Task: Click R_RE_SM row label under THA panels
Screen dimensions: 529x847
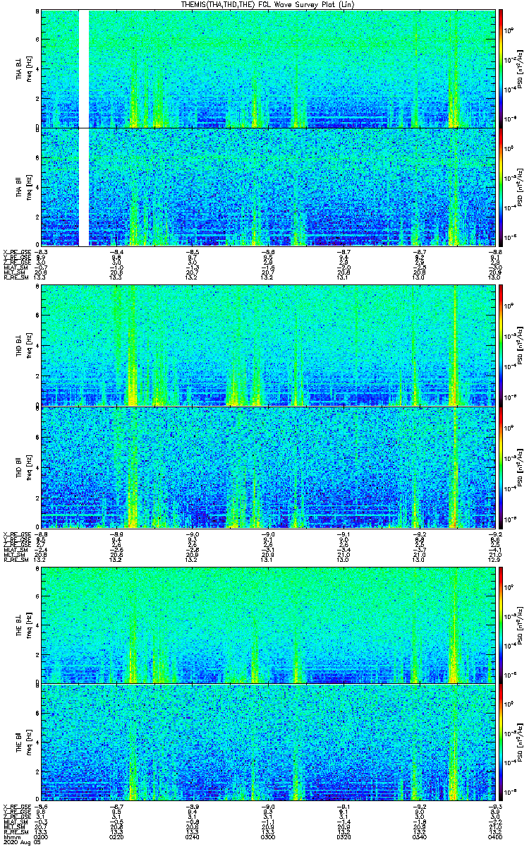Action: pos(16,277)
